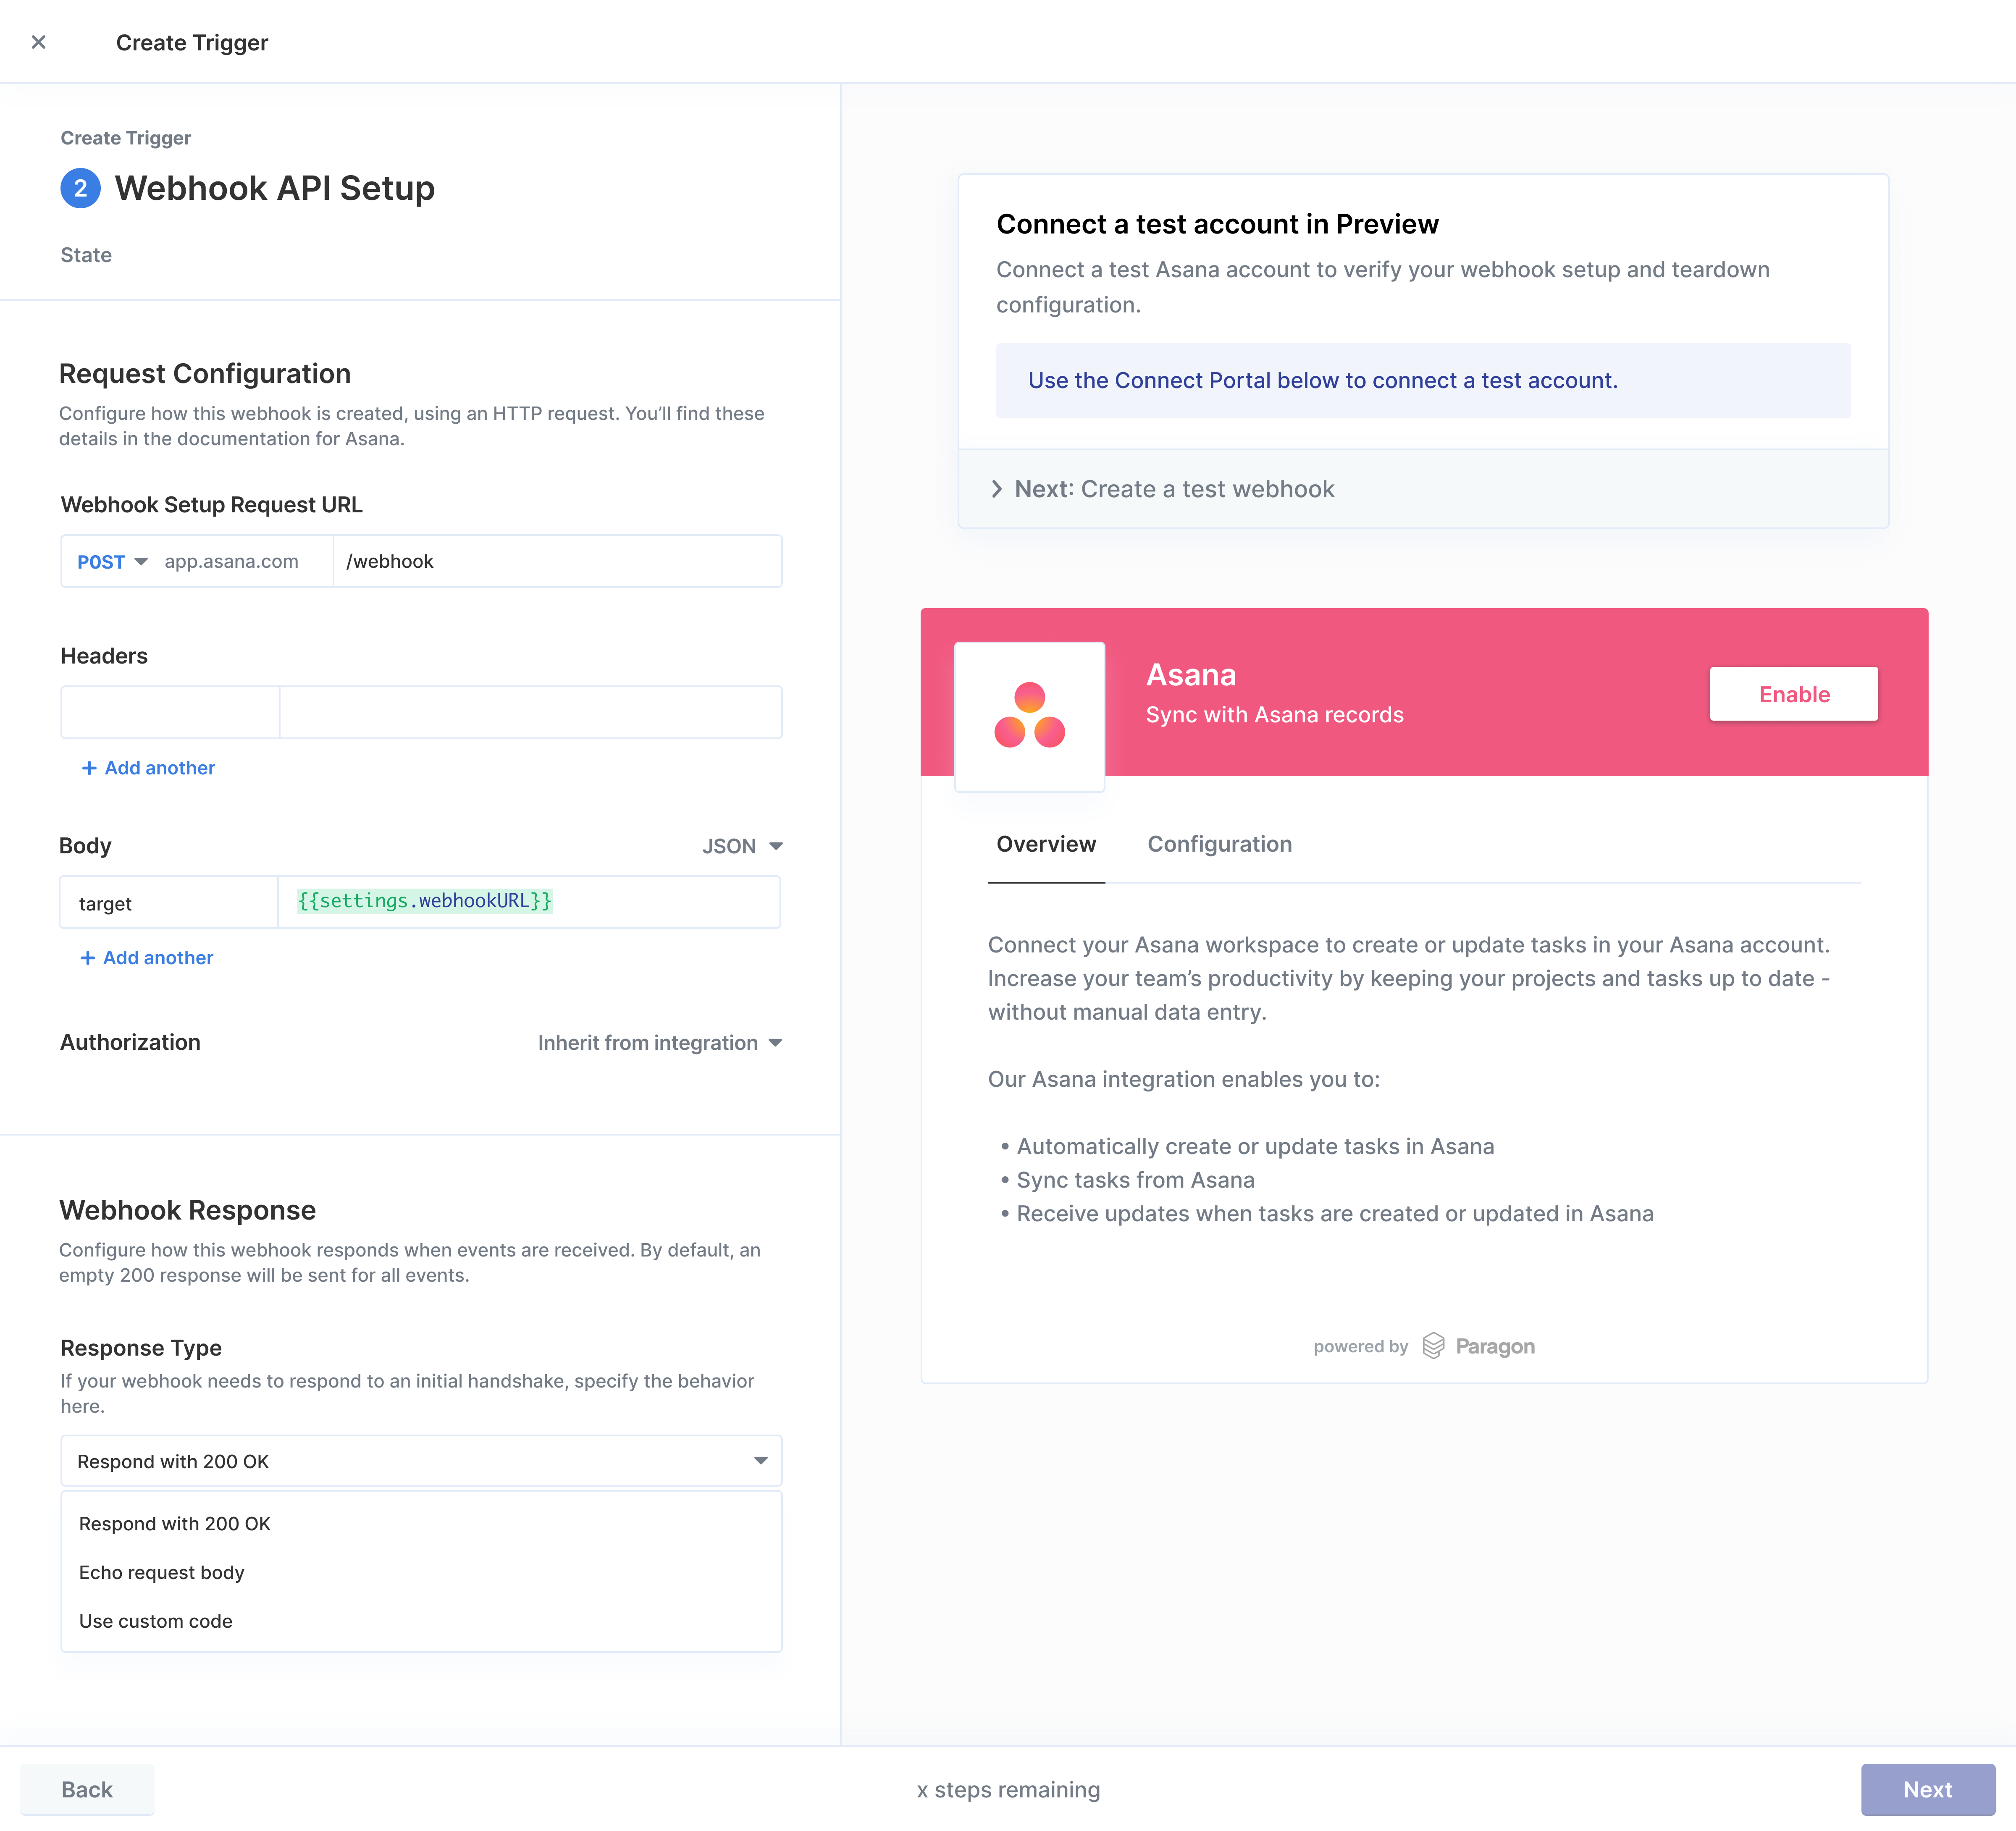This screenshot has width=2016, height=1831.
Task: Go Back to previous step
Action: point(87,1790)
